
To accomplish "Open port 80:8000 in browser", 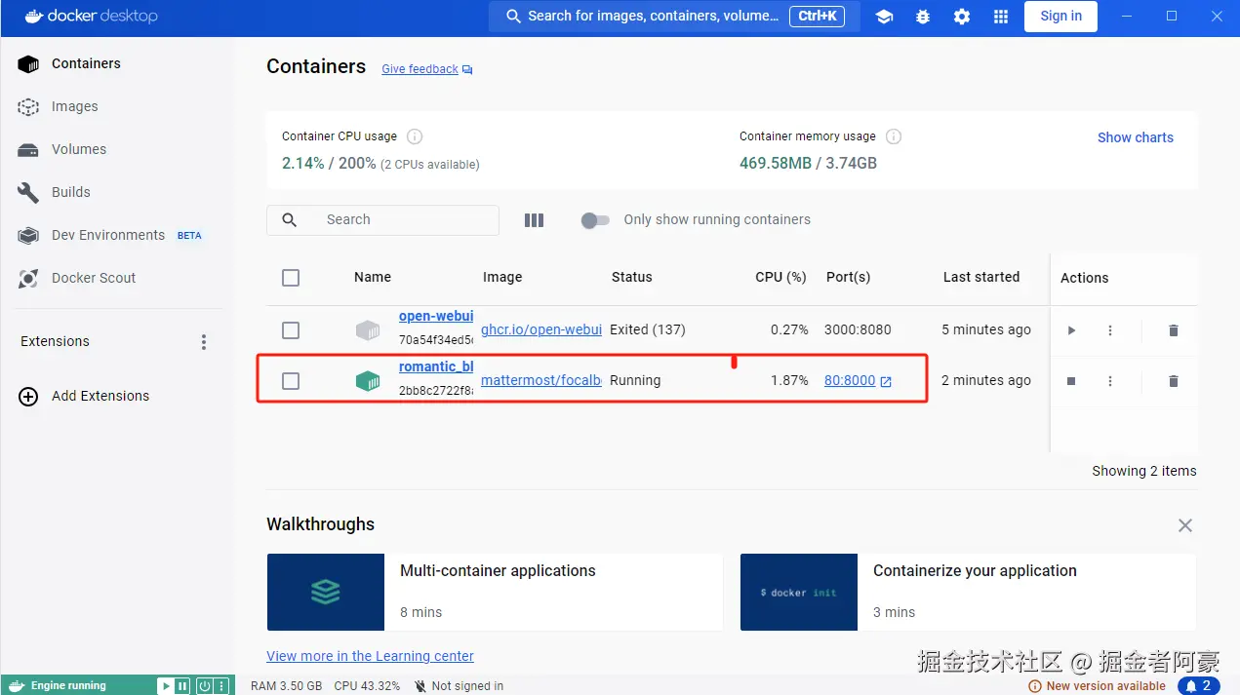I will tap(858, 380).
